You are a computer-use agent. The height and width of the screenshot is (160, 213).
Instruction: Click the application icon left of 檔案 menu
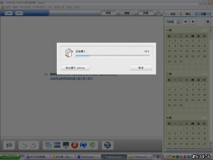(x=2, y=8)
